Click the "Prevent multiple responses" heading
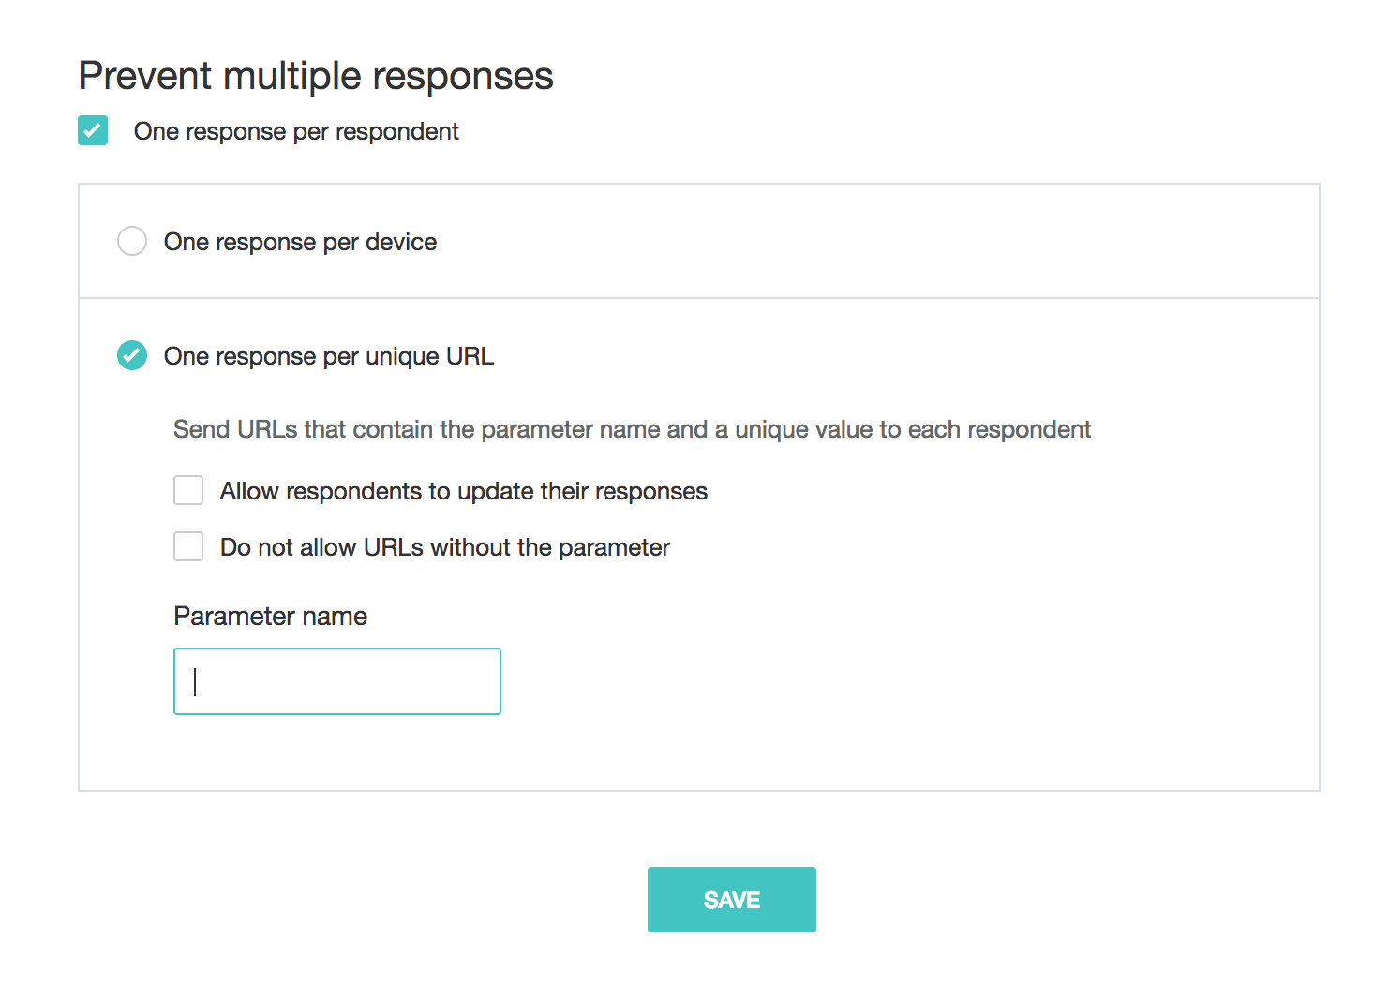 tap(316, 76)
